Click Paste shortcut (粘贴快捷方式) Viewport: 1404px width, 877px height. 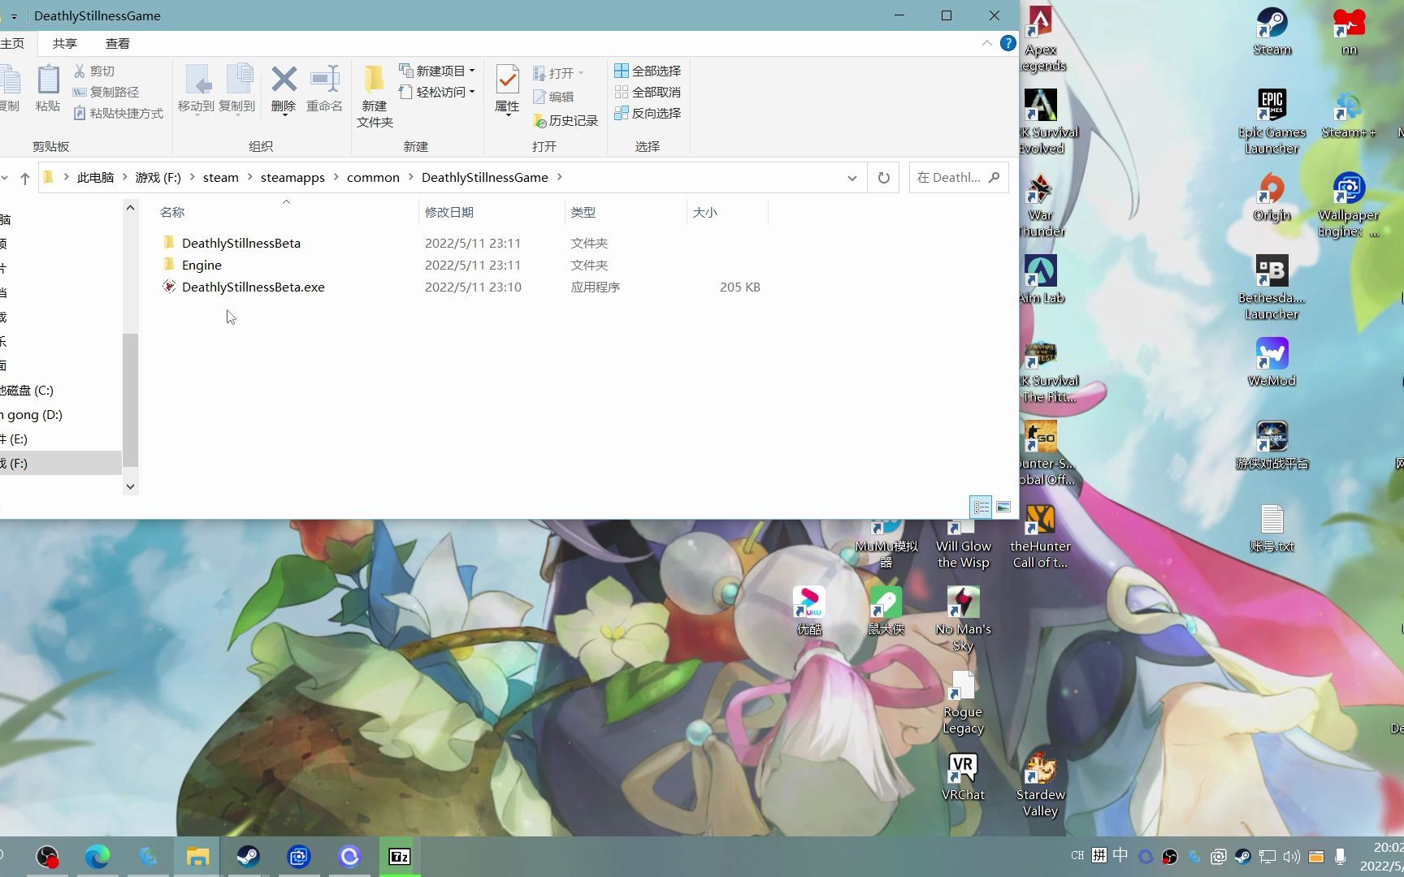pyautogui.click(x=118, y=113)
